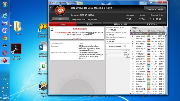Open the Windows Start menu orb
Screen dimensions: 180x101
click(x=5, y=5)
